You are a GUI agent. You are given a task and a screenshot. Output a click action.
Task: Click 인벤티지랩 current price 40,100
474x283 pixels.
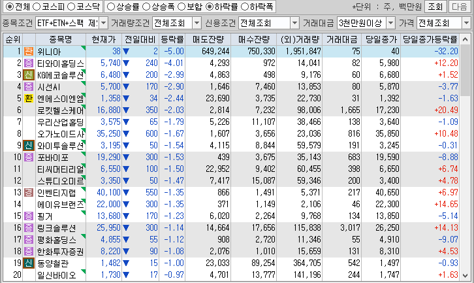108,193
